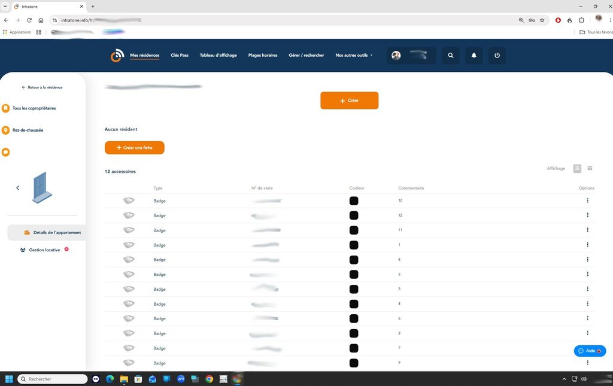Screen dimensions: 613x386
Task: Click Créer une fiche button
Action: [135, 148]
